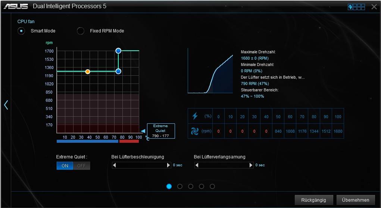Screen dimensions: 381x208
Task: Go to the second page indicator dot
Action: pos(180,186)
